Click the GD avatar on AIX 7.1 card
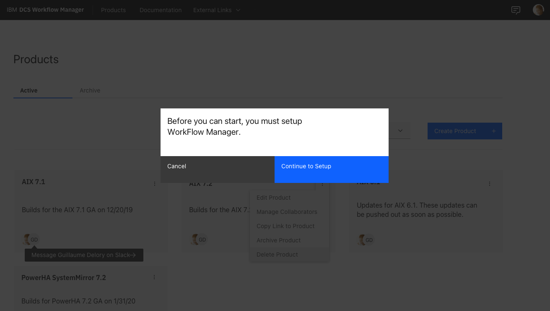The image size is (550, 311). 34,240
